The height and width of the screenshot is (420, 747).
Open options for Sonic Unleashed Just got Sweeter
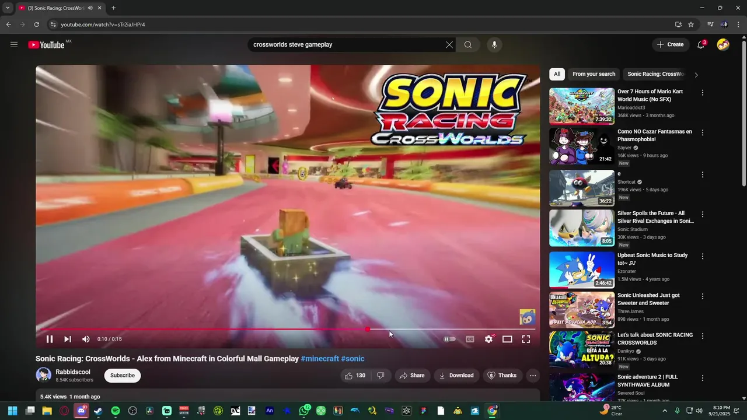tap(703, 297)
